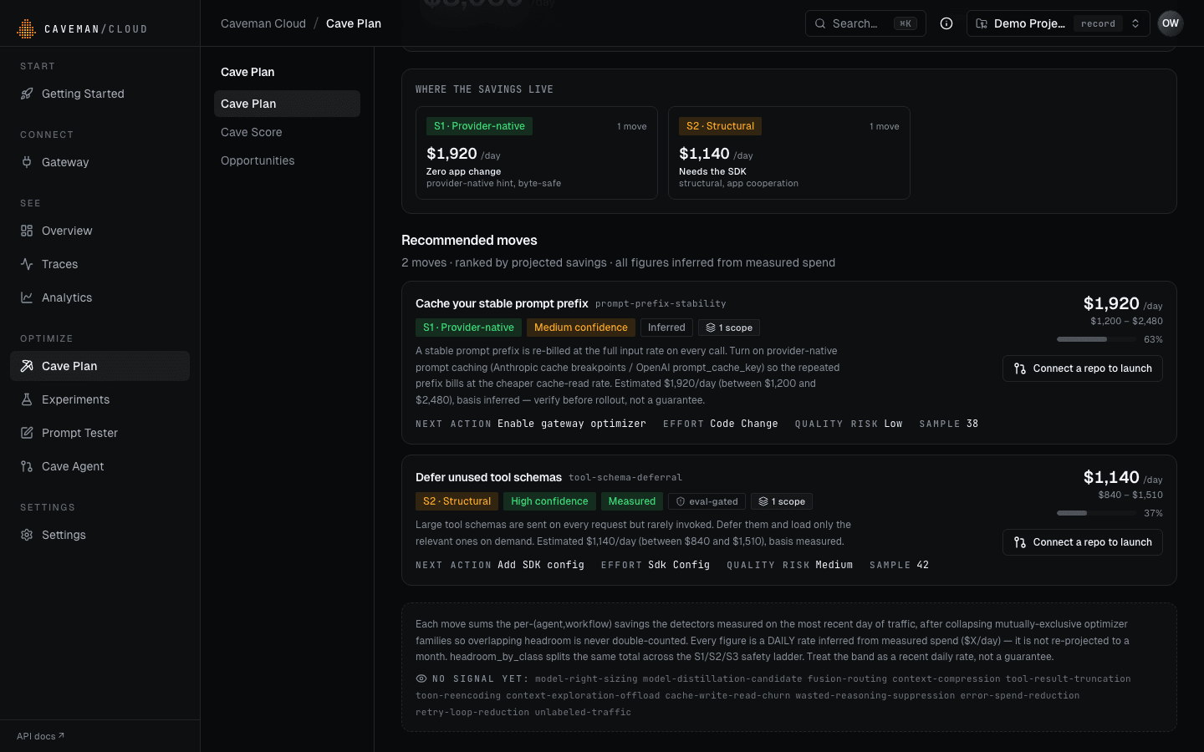Connect a repo to launch tool schemas move

[1083, 542]
